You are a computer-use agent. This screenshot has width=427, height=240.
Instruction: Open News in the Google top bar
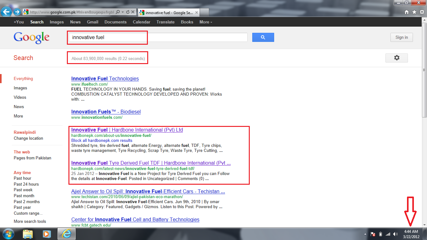pyautogui.click(x=75, y=22)
